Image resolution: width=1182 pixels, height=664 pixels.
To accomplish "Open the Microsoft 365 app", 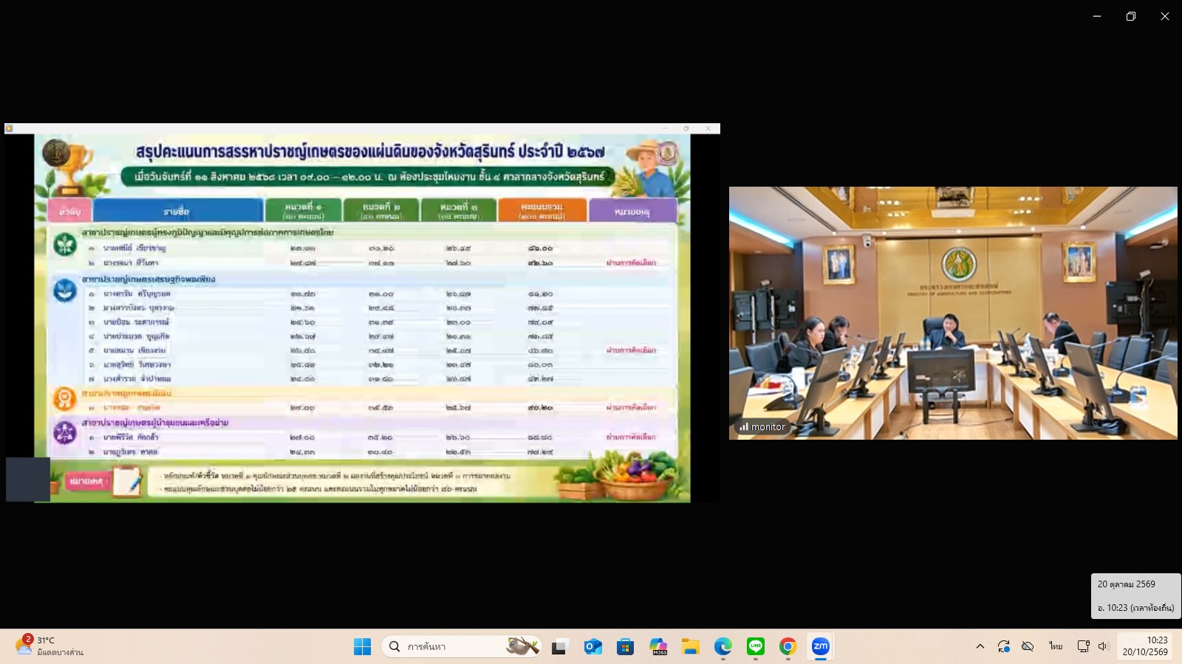I will [658, 647].
